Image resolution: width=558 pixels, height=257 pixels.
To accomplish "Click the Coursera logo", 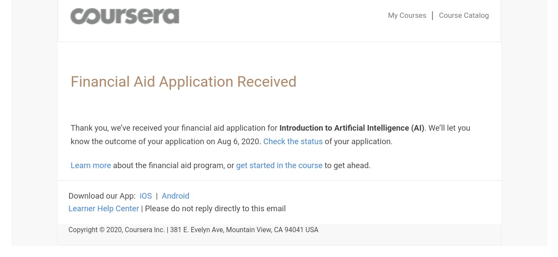I will coord(125,16).
